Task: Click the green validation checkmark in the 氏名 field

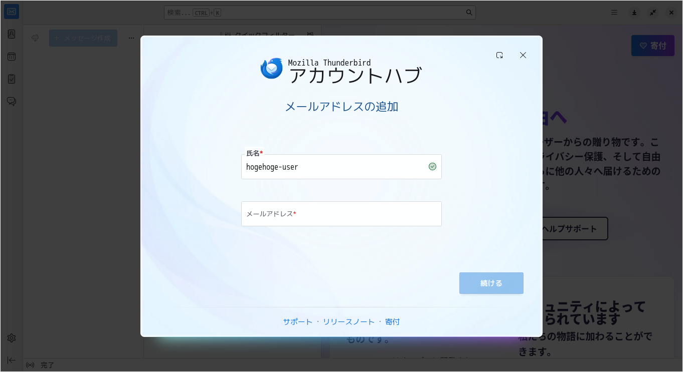Action: [x=432, y=167]
